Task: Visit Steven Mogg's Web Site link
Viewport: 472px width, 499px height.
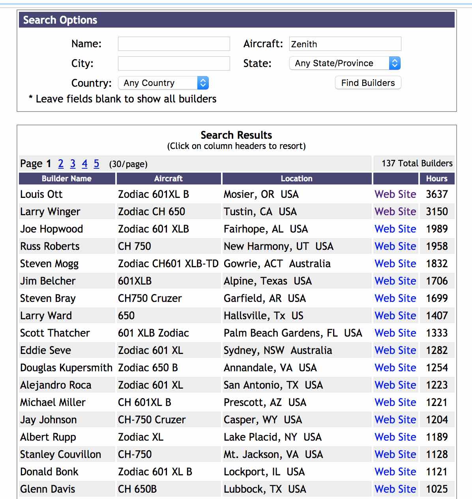Action: click(395, 264)
